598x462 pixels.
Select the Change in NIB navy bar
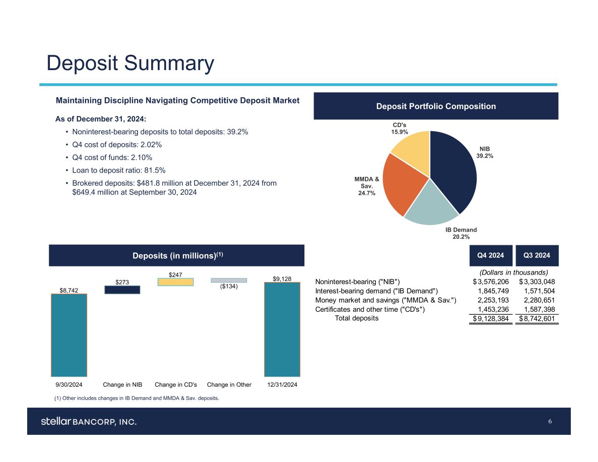click(x=122, y=290)
